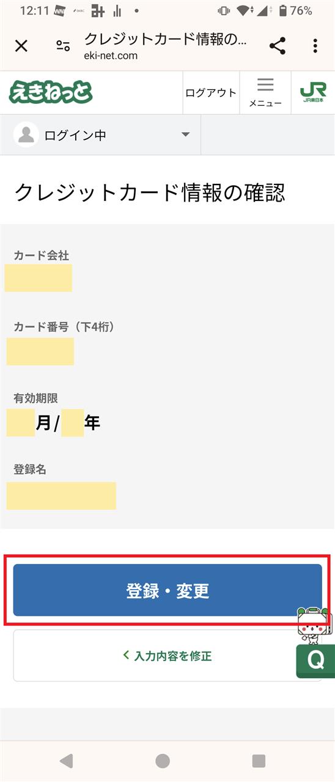Click the JR東日本 logo

313,93
